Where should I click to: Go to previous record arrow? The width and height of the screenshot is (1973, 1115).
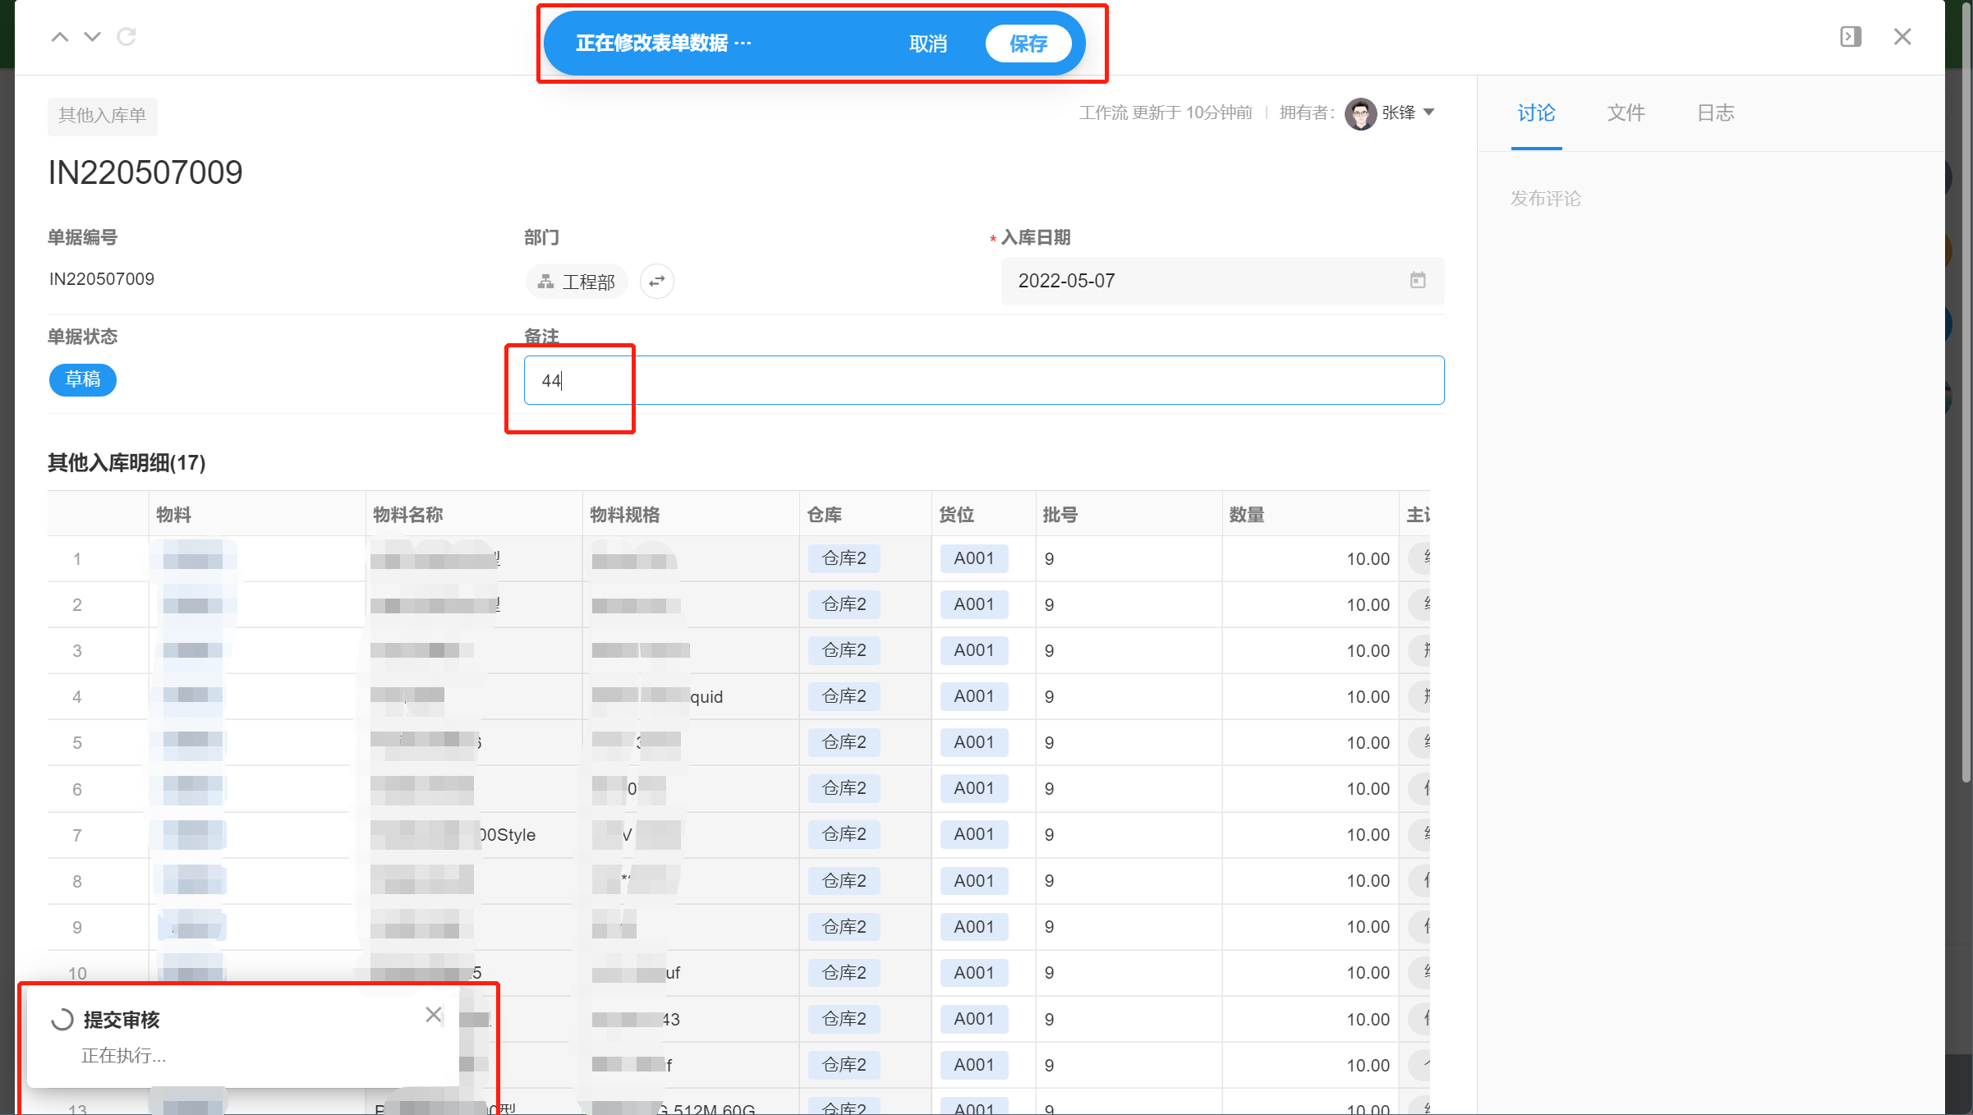tap(60, 37)
